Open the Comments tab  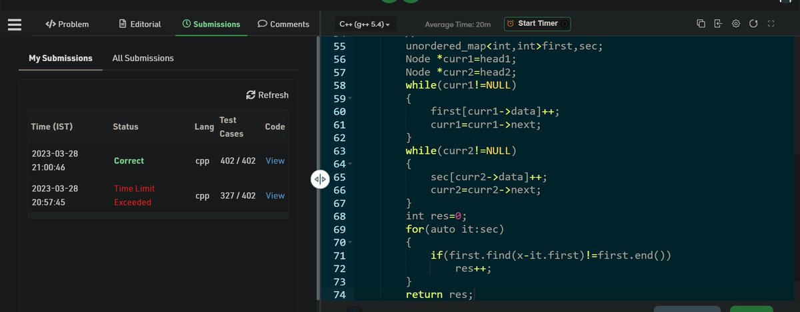283,24
